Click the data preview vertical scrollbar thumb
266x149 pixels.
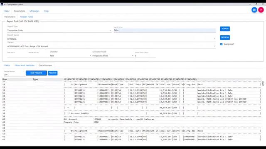tap(263, 83)
